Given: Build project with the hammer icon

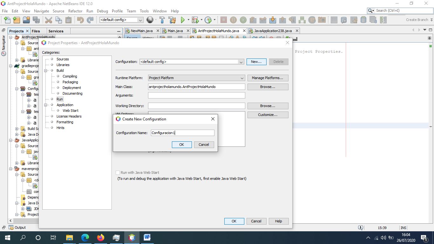Looking at the screenshot, I should click(x=162, y=20).
